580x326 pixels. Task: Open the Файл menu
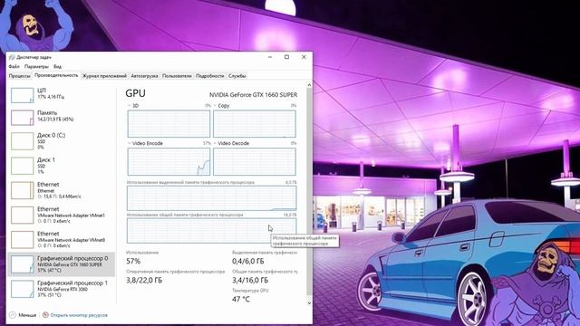coord(14,66)
